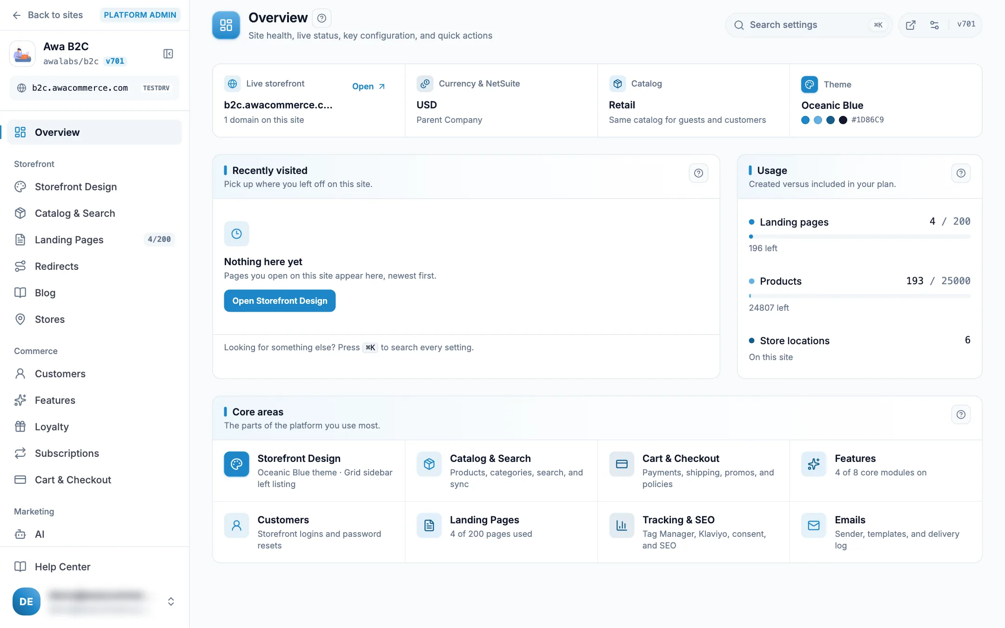Viewport: 1005px width, 628px height.
Task: Click the Open live storefront link
Action: 368,87
